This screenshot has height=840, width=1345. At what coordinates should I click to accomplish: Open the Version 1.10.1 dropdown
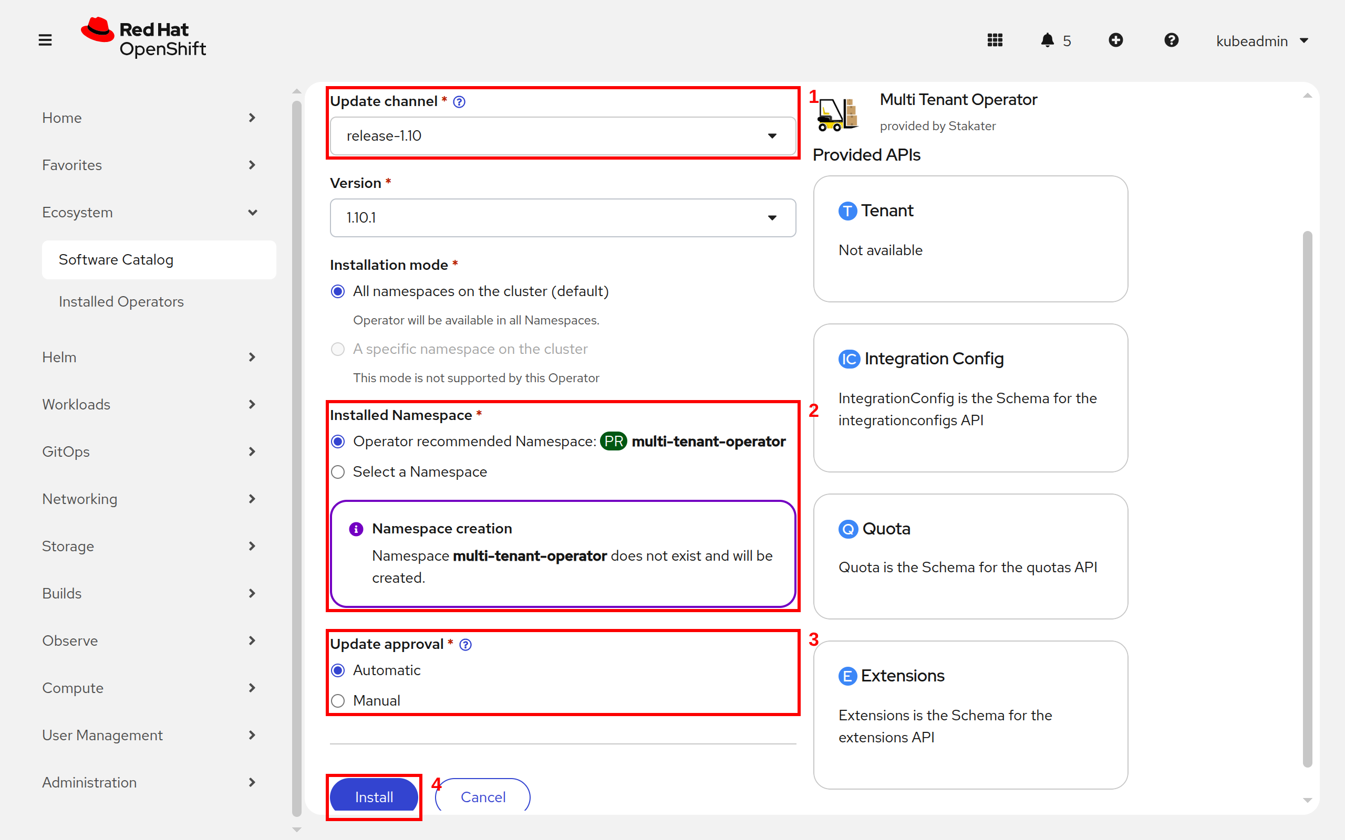pyautogui.click(x=563, y=218)
